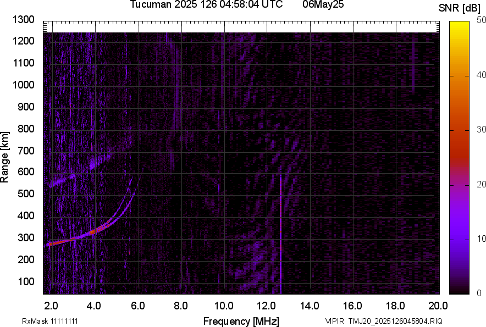This screenshot has width=486, height=327.
Task: Click the frequency tick label '8.0'
Action: click(181, 306)
